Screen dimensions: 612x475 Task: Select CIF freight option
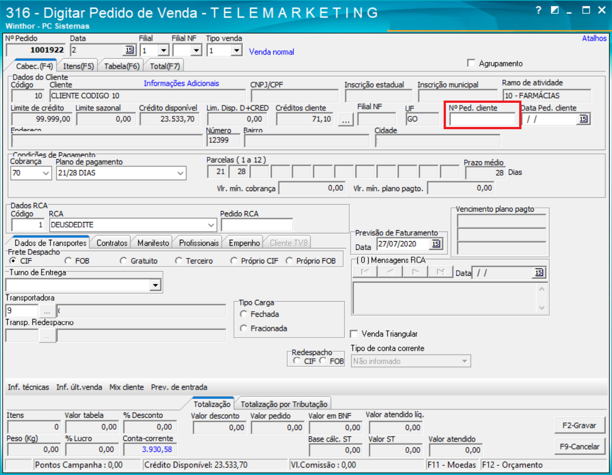click(13, 261)
